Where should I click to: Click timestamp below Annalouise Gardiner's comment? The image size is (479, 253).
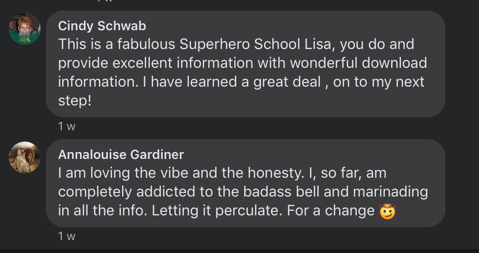[67, 236]
